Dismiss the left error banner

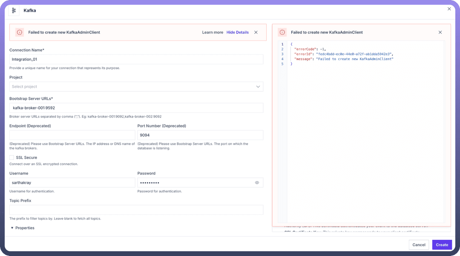click(256, 32)
